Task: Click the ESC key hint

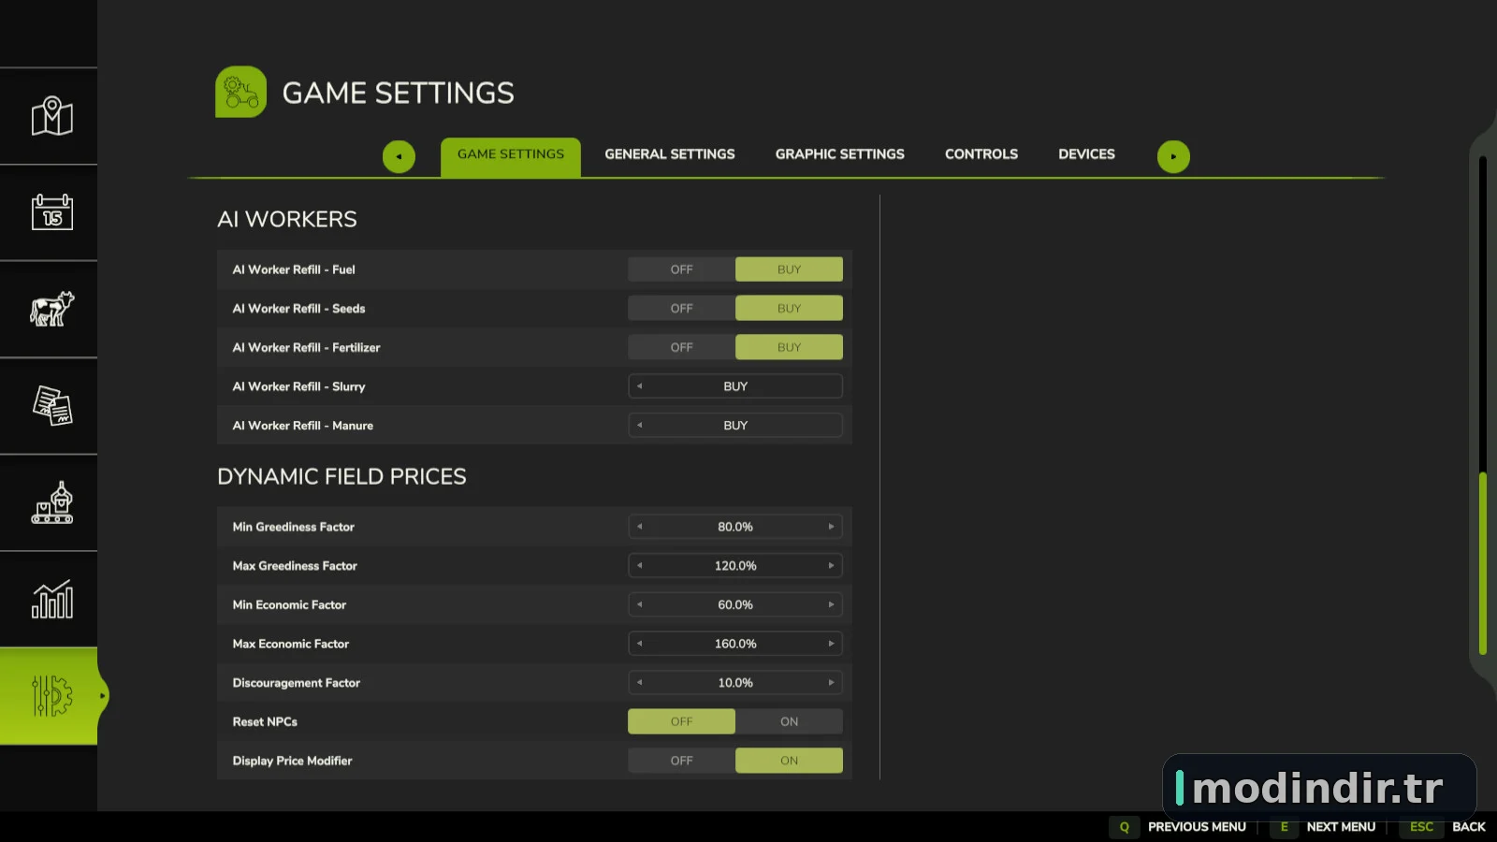Action: tap(1421, 827)
